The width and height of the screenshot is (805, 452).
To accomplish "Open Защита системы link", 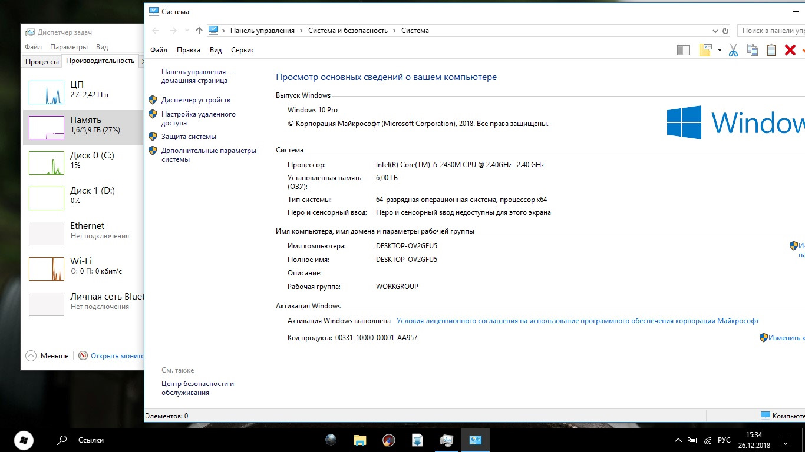I will [189, 137].
